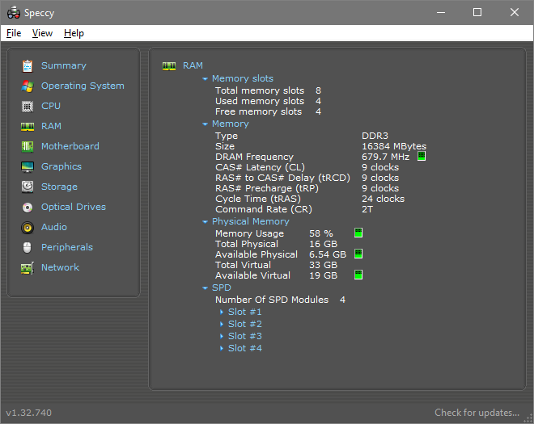Click the RAM icon in the main panel header
Screen dimensions: 534x424
[x=169, y=65]
